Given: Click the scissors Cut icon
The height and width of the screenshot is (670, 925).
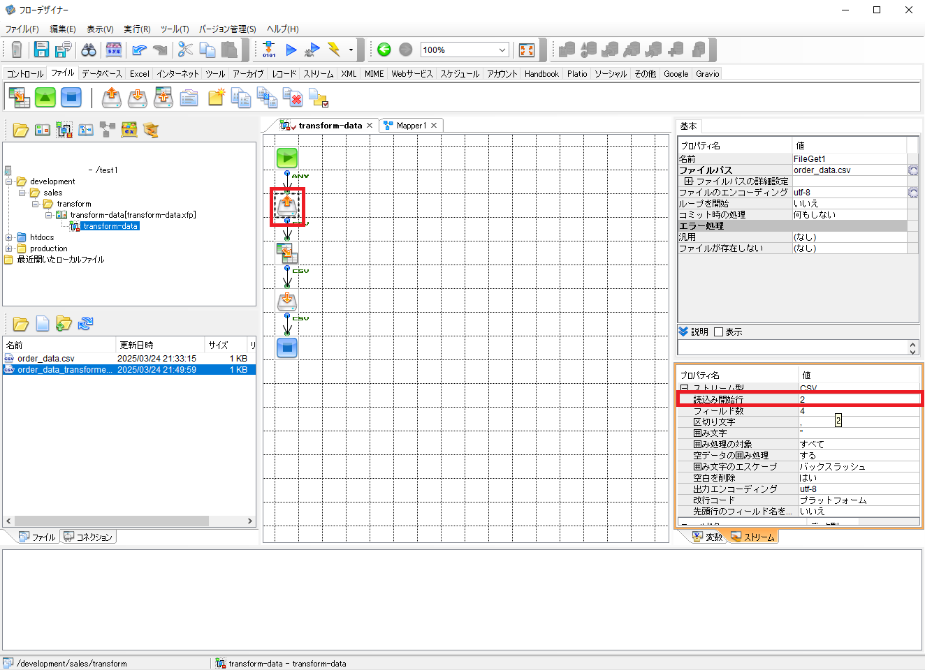Looking at the screenshot, I should (185, 50).
